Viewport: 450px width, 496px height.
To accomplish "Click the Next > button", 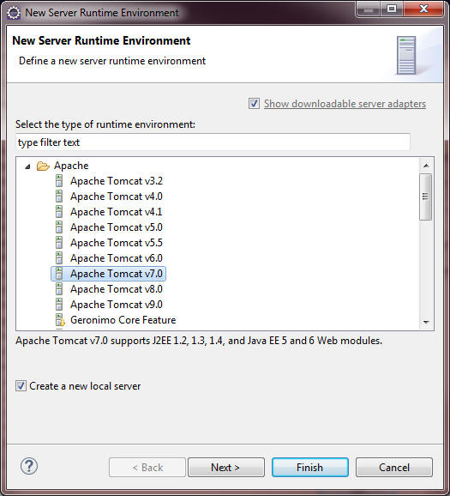I will coord(226,467).
